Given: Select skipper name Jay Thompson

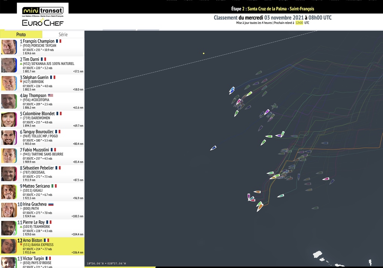Looking at the screenshot, I should tap(34, 95).
